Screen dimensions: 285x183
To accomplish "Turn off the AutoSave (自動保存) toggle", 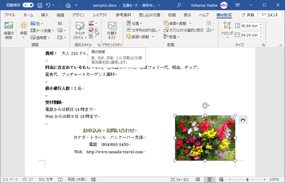I will click(x=28, y=5).
